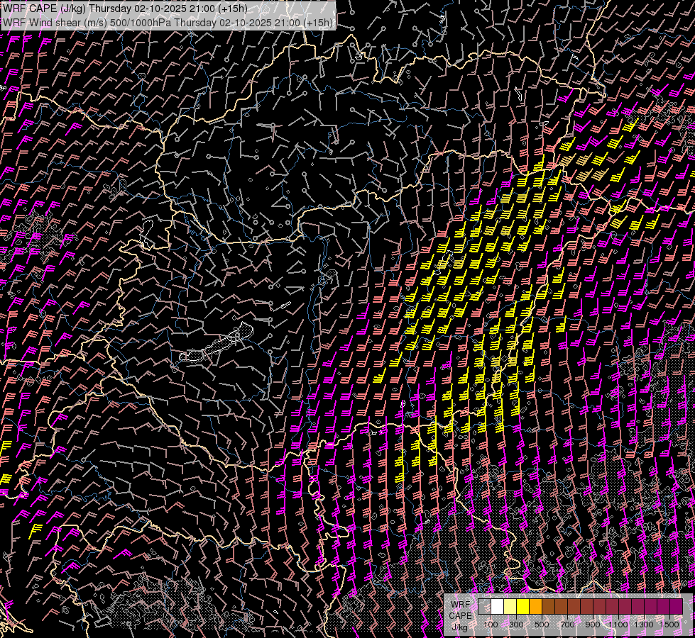Click the 300 label on the legend
Screen dimensions: 695x638
pyautogui.click(x=516, y=625)
